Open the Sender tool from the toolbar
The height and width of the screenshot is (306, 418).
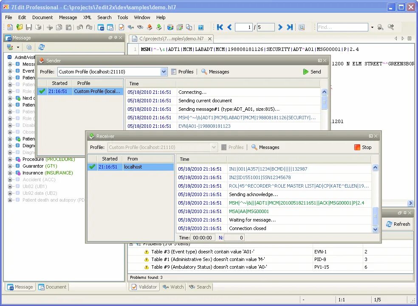(x=150, y=27)
